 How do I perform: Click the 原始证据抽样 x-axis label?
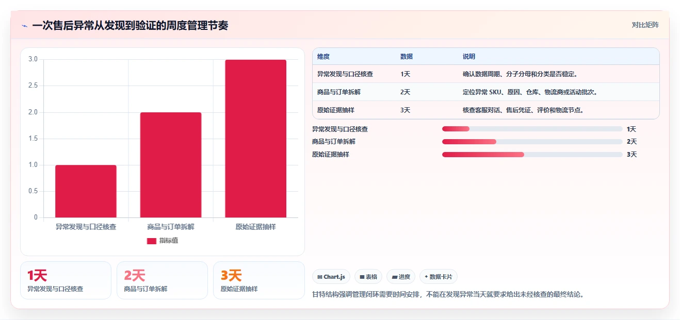255,227
